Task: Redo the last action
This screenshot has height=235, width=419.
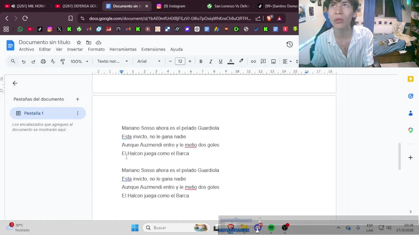Action: [33, 61]
